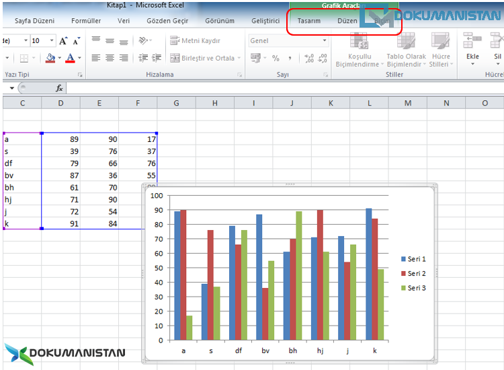Select the Seri 2 legend entry
The width and height of the screenshot is (504, 370).
point(413,273)
